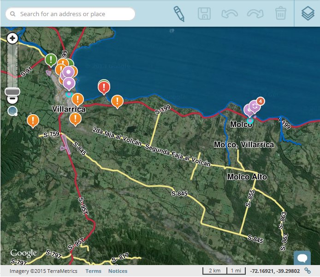This screenshot has height=277, width=320.
Task: Click the red badge numbered 4
Action: 261,101
